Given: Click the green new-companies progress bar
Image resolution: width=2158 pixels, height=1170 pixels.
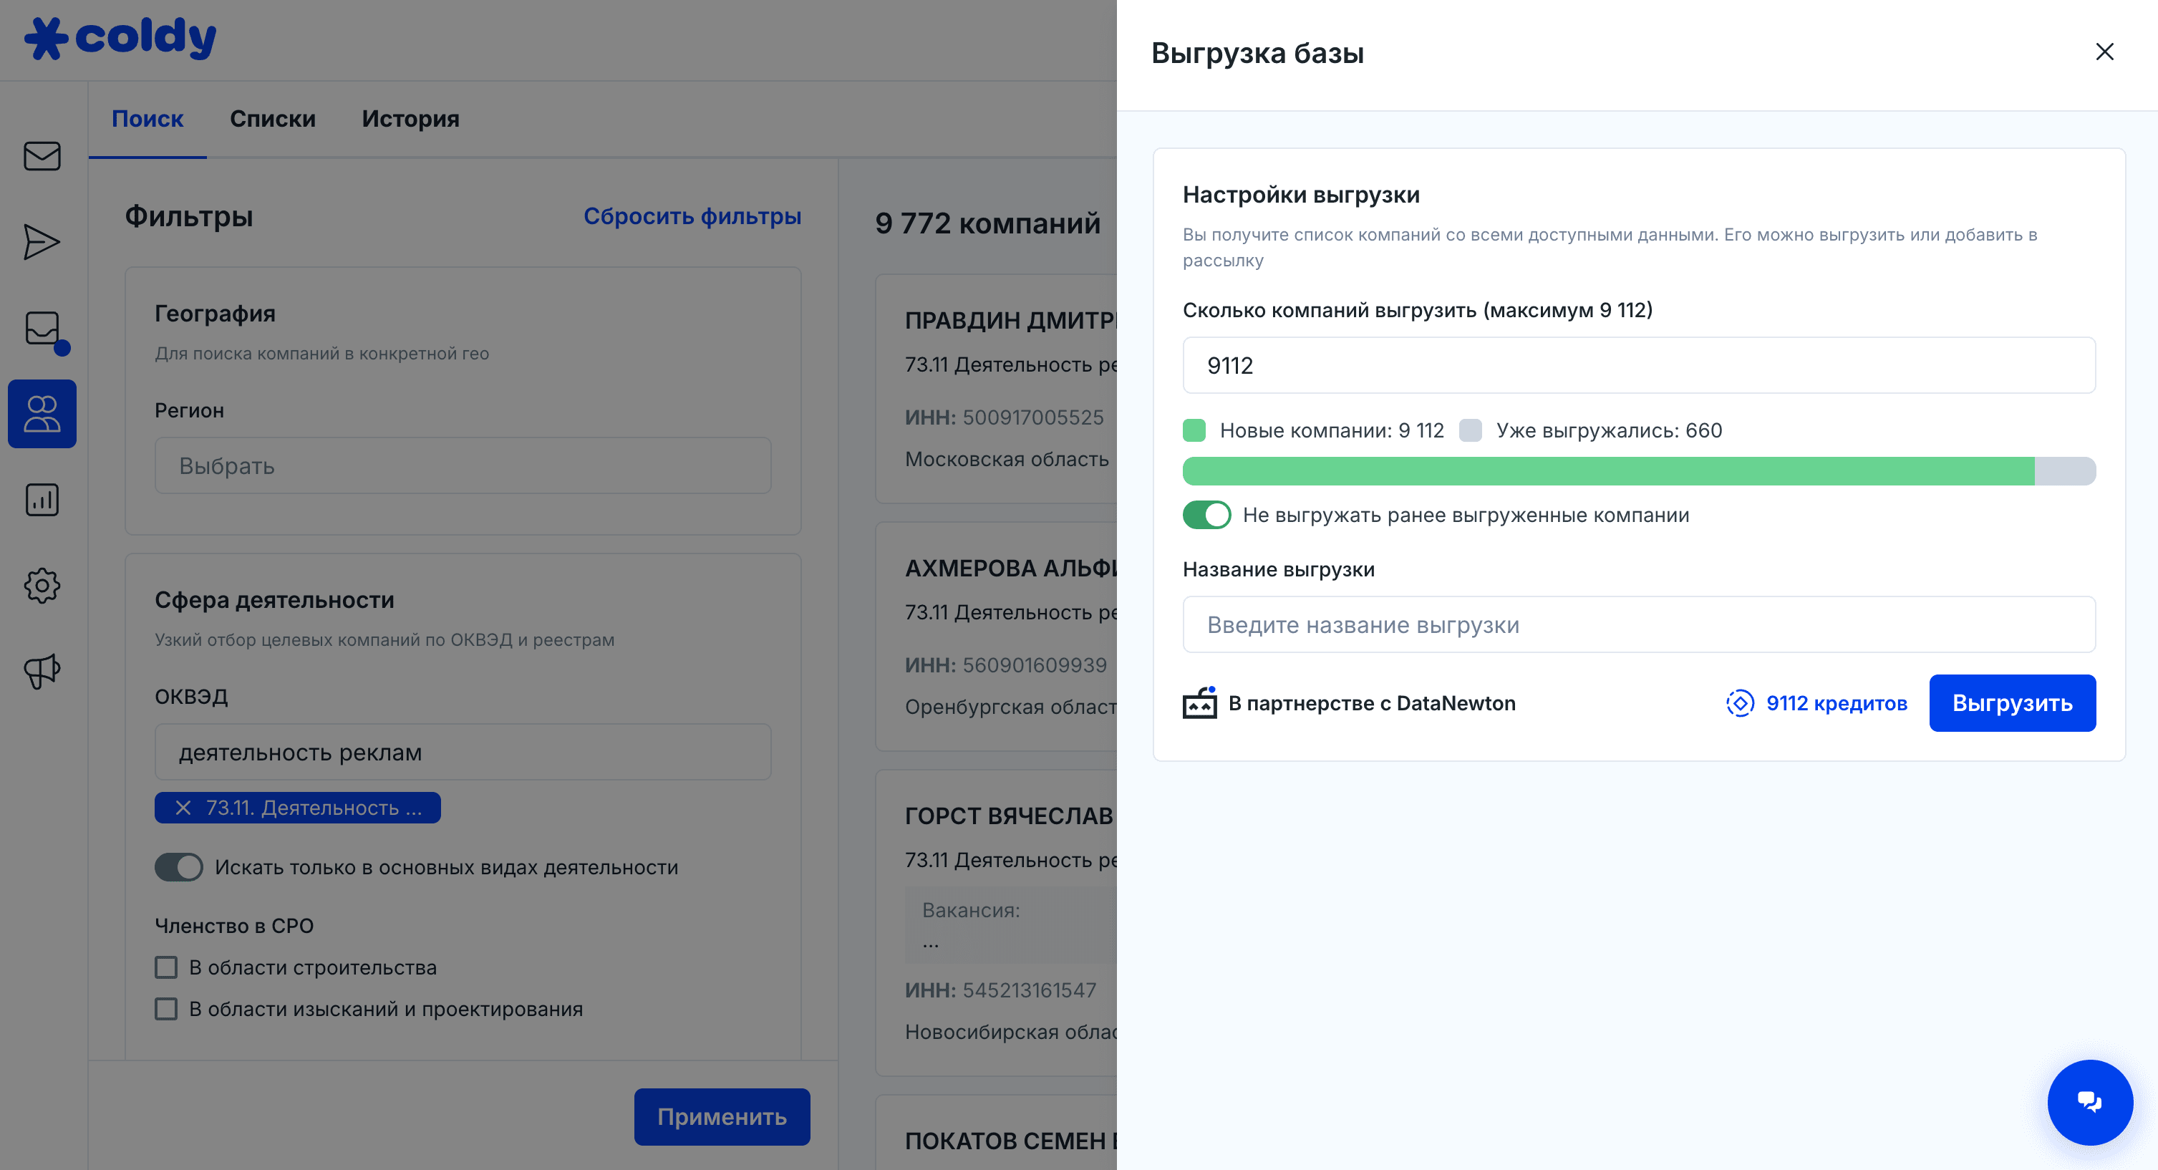Looking at the screenshot, I should point(1607,470).
